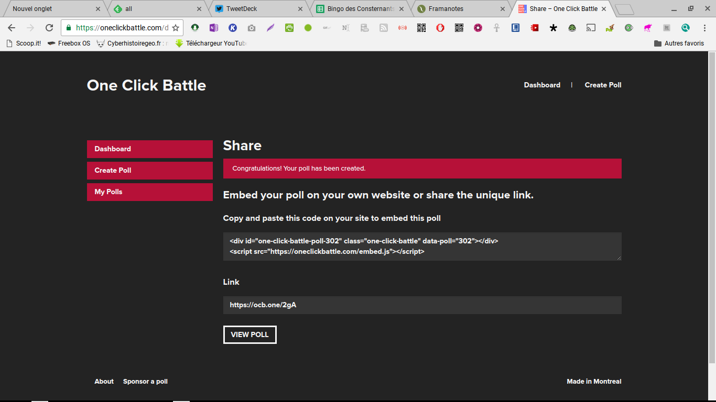Go back with the browser back arrow
This screenshot has height=402, width=716.
pos(12,28)
